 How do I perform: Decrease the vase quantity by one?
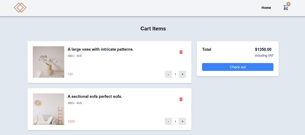pos(168,74)
